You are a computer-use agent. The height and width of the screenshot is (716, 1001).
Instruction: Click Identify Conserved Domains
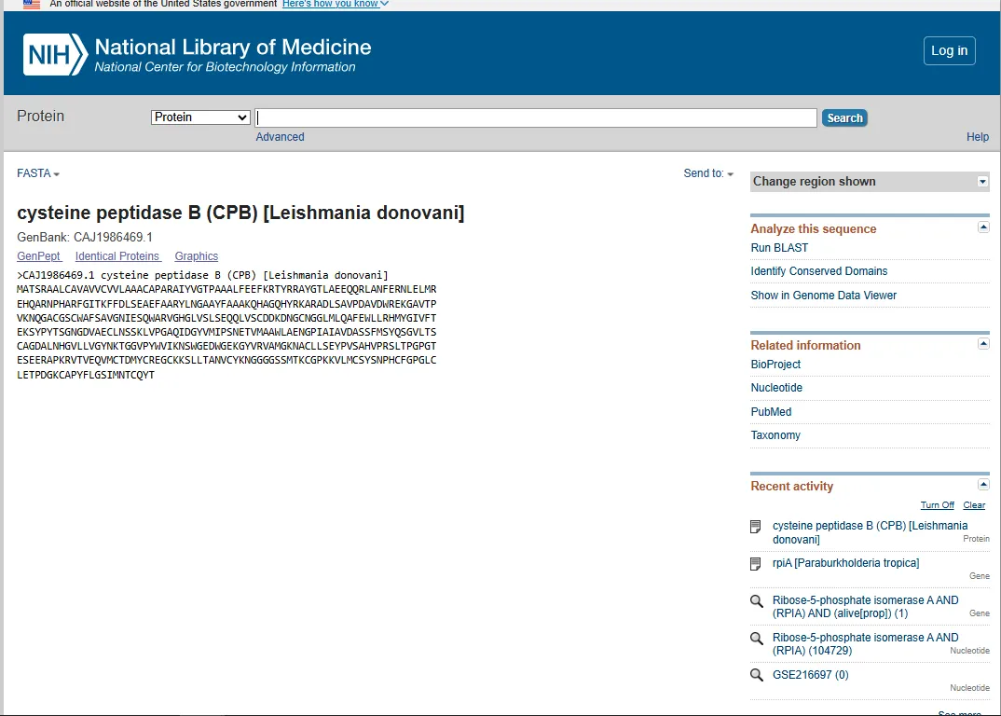pyautogui.click(x=819, y=271)
